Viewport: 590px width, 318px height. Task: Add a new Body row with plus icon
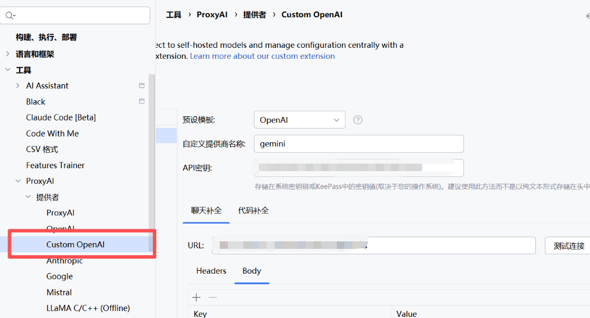(197, 298)
